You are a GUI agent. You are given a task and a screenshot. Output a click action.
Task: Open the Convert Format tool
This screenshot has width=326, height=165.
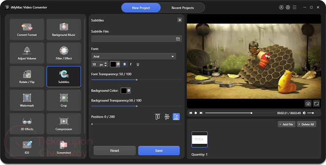pos(27,30)
